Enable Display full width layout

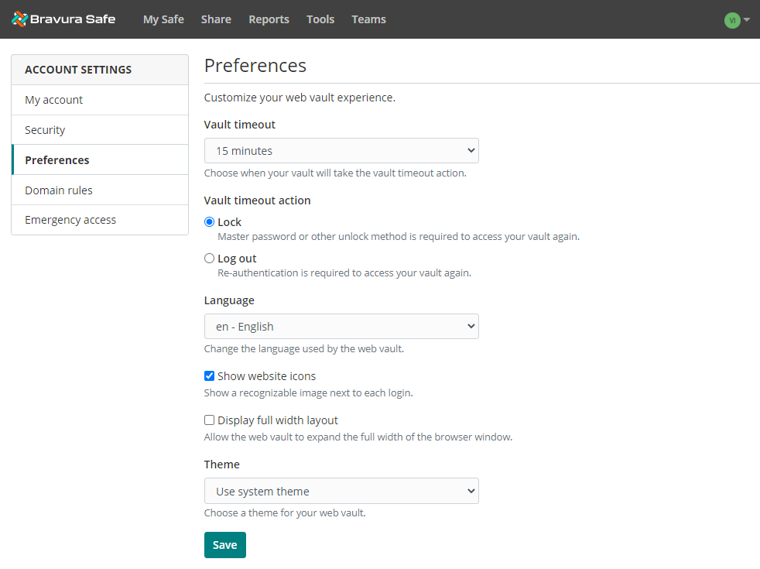pos(209,420)
